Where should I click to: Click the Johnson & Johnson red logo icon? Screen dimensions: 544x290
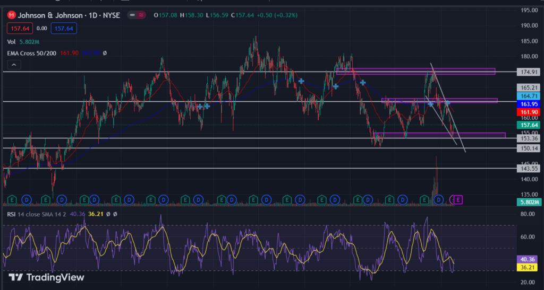(12, 15)
